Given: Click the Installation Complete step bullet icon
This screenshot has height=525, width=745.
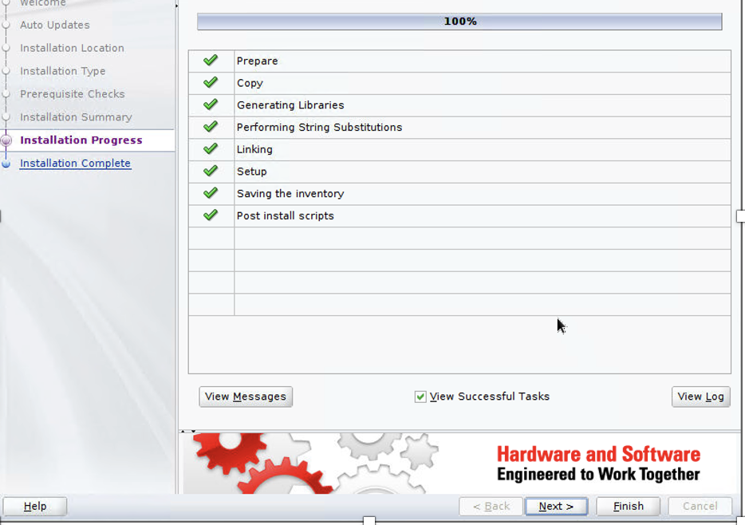Looking at the screenshot, I should (x=6, y=164).
